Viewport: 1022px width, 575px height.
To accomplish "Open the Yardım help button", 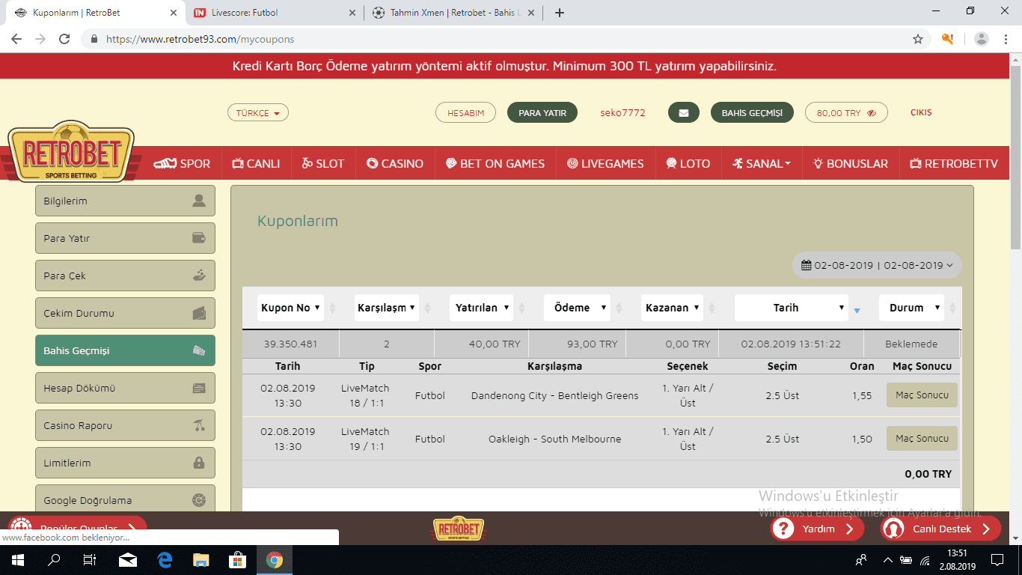I will click(818, 529).
